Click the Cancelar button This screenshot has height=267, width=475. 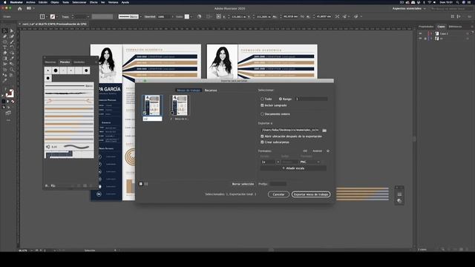(278, 194)
